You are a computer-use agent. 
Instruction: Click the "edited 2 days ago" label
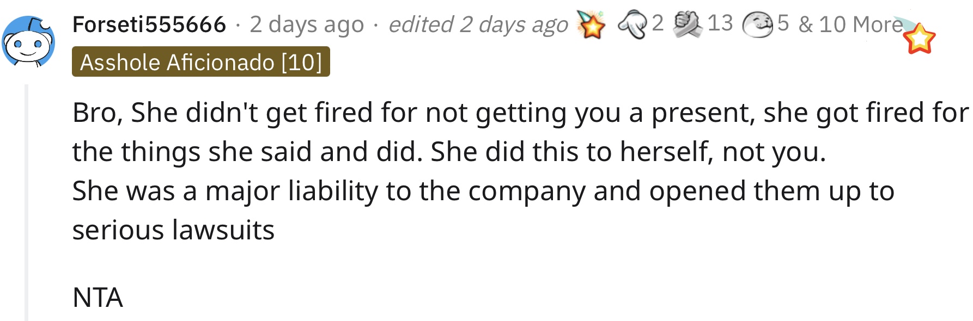point(478,24)
